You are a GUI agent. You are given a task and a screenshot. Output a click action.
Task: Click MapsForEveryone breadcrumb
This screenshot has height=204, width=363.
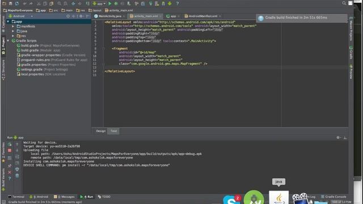pos(18,10)
